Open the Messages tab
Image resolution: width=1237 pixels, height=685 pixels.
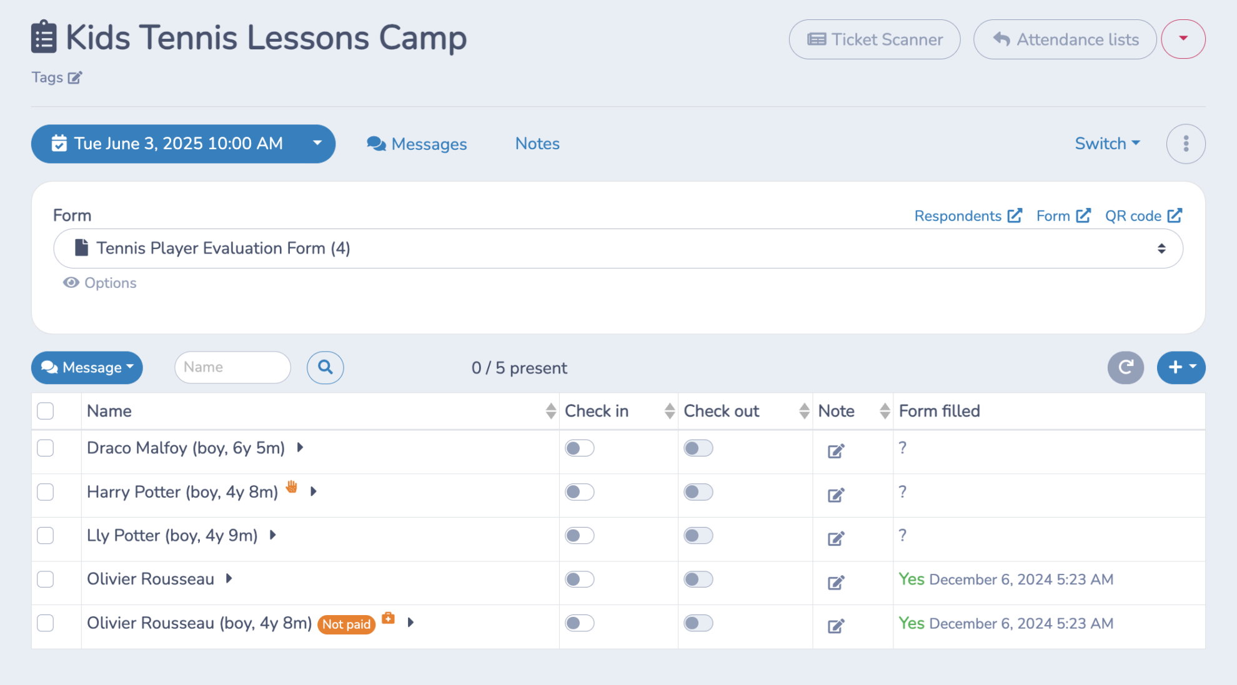pyautogui.click(x=417, y=144)
